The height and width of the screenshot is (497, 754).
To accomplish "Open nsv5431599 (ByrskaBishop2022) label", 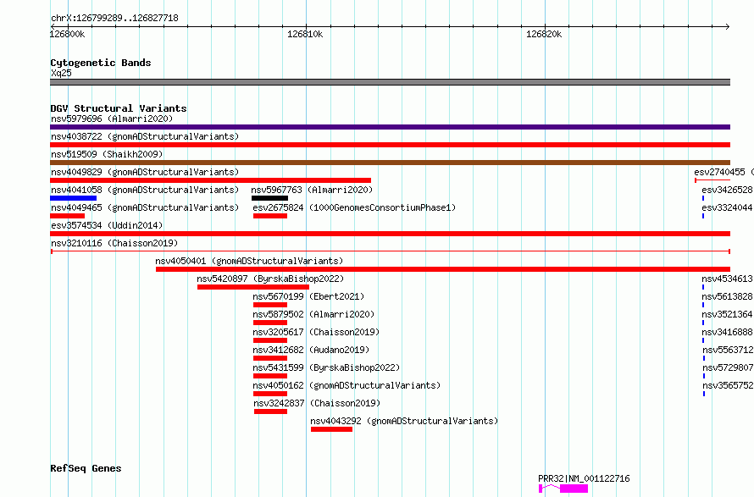I will (x=326, y=367).
